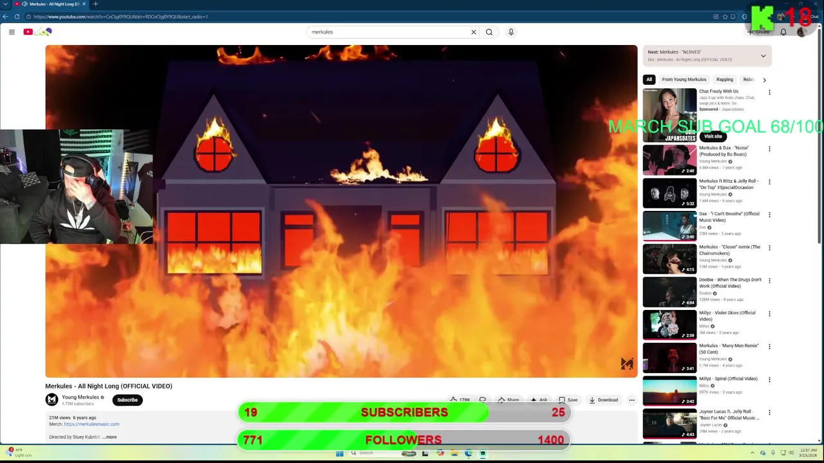This screenshot has width=824, height=463.
Task: Open Millyz Spiral Official Video title
Action: (728, 379)
